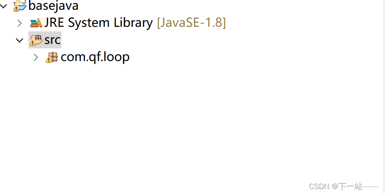Click the JRE System Library books icon
The image size is (385, 194).
(36, 23)
